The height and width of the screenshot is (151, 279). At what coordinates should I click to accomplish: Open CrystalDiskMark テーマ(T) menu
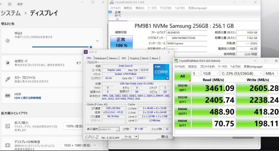coord(222,66)
